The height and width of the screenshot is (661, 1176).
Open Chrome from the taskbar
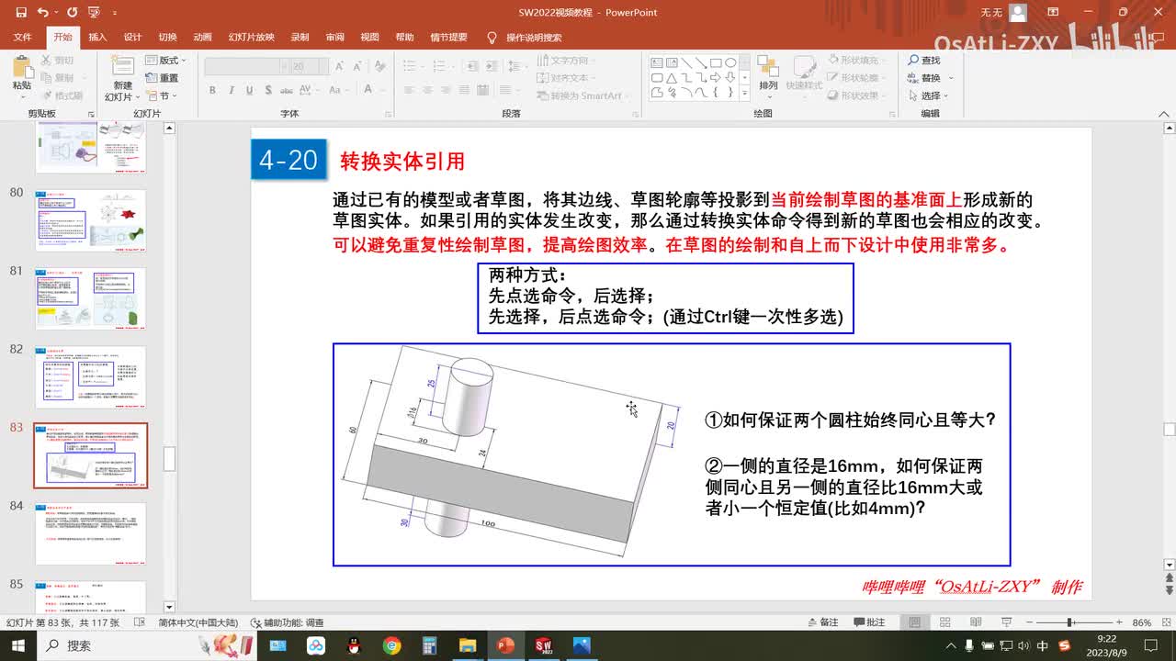(392, 645)
